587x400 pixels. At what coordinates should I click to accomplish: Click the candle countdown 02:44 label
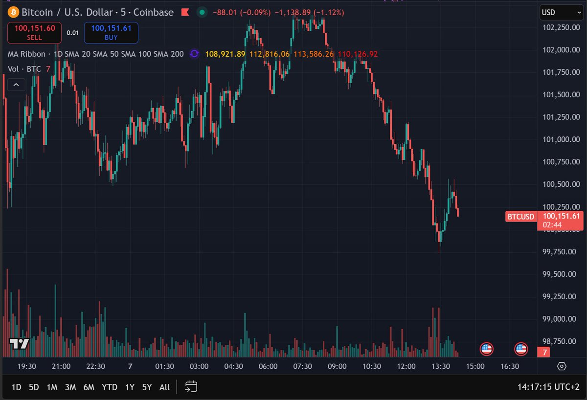(x=552, y=224)
